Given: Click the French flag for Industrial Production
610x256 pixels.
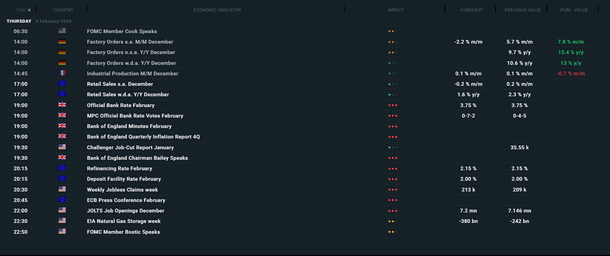Looking at the screenshot, I should [x=62, y=73].
